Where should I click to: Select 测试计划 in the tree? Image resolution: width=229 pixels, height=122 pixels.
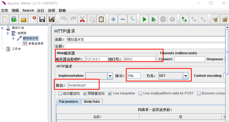18,28
